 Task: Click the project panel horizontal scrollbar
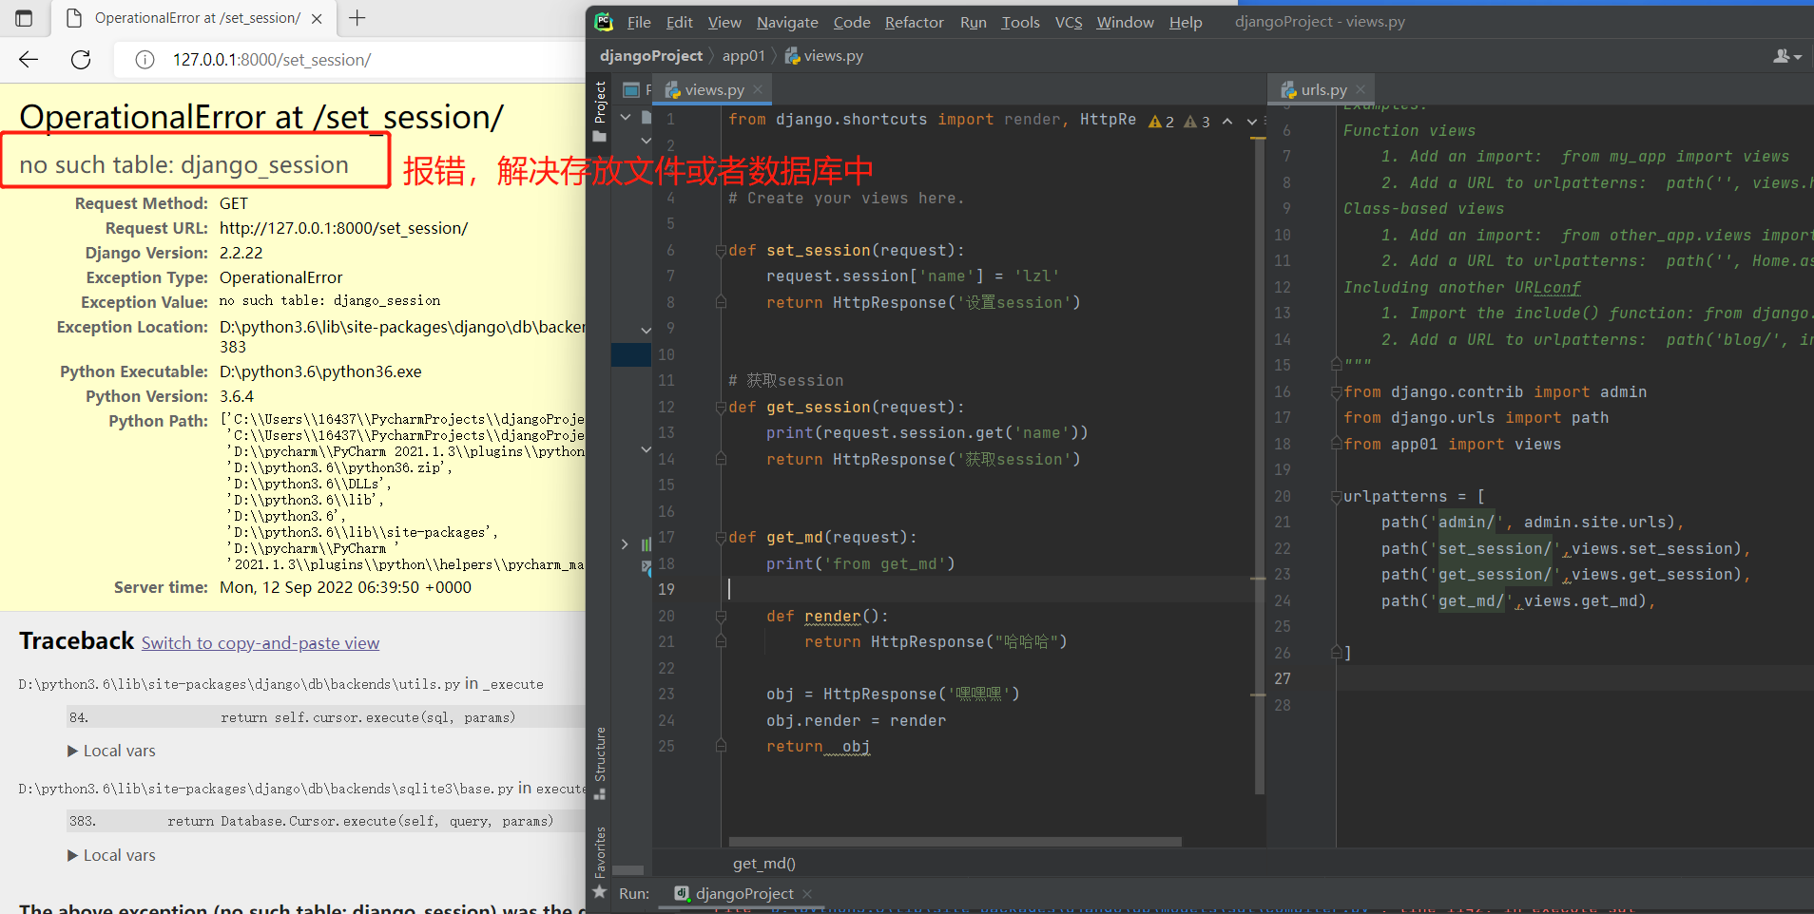pos(627,870)
